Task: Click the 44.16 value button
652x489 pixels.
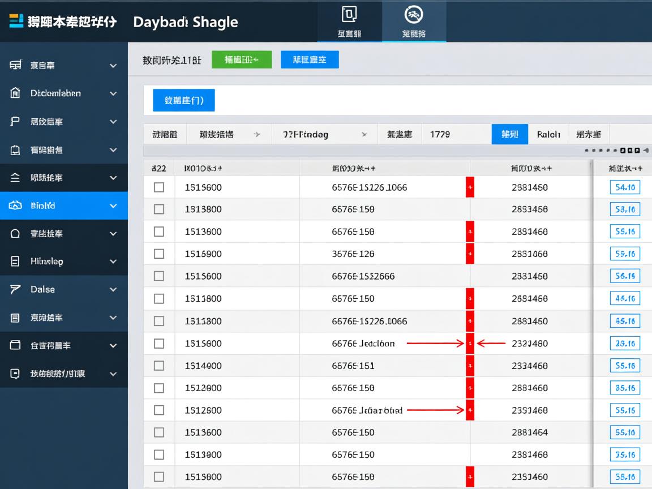Action: click(625, 298)
